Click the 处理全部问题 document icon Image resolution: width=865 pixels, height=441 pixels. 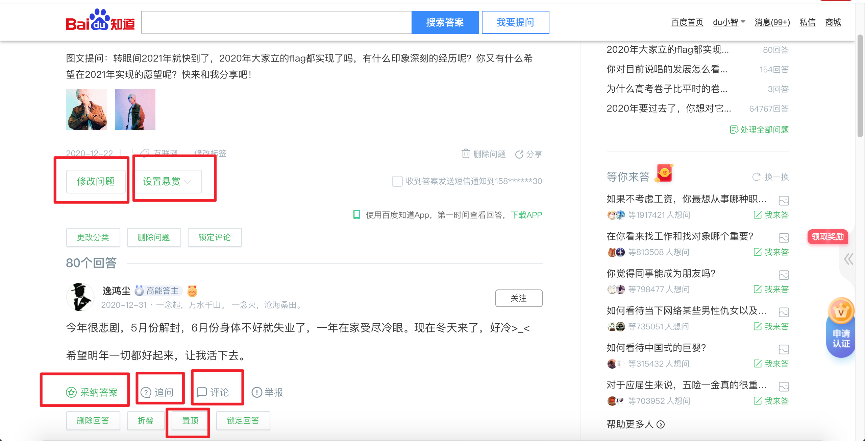pos(733,130)
